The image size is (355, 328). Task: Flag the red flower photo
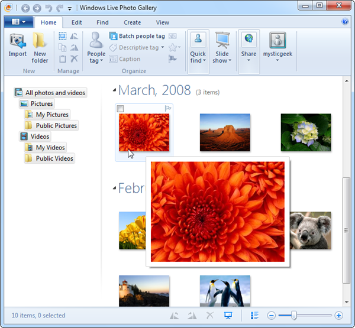click(168, 109)
